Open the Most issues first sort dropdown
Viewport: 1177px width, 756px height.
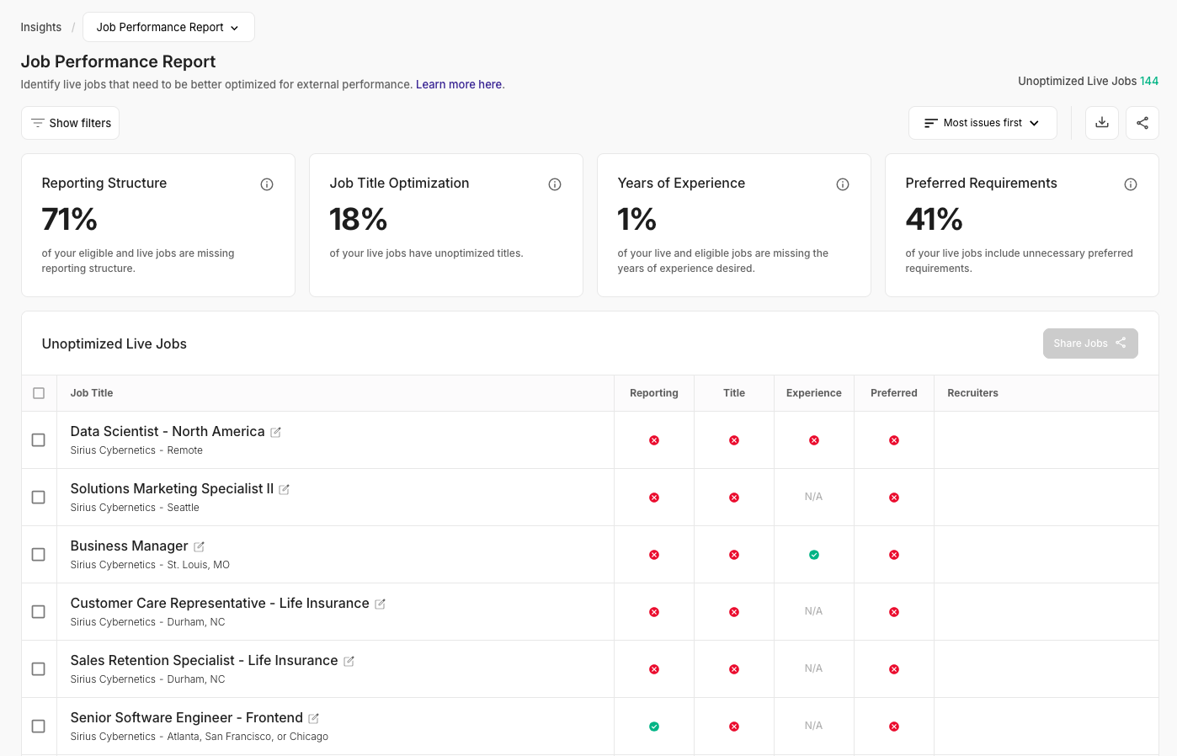tap(982, 123)
